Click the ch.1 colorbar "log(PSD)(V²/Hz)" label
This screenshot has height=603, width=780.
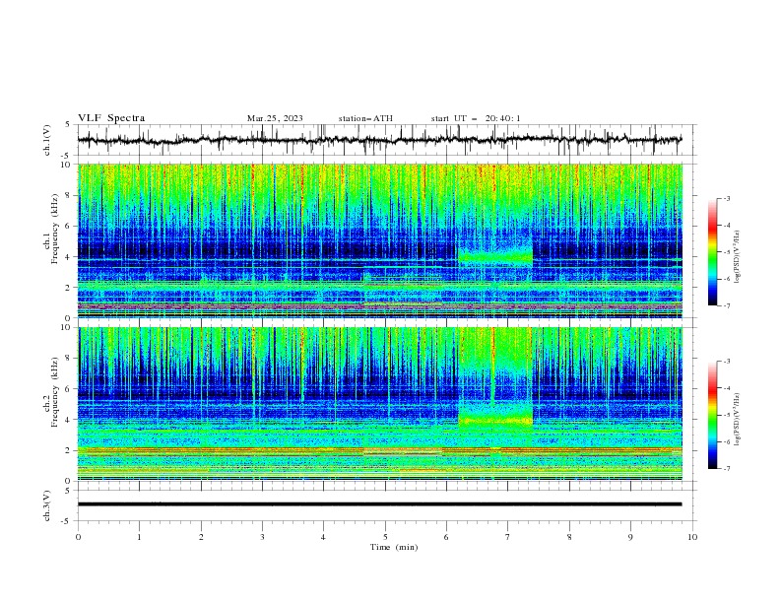pyautogui.click(x=737, y=257)
